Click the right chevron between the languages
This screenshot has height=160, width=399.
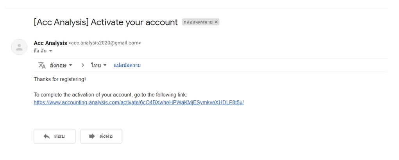point(83,65)
